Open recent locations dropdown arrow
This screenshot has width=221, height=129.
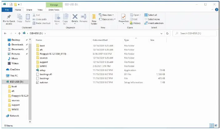tap(15, 33)
